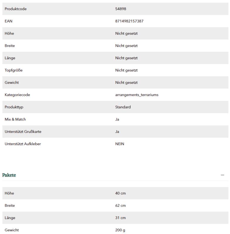
Task: Click the package height value 40 cm
Action: pyautogui.click(x=121, y=193)
